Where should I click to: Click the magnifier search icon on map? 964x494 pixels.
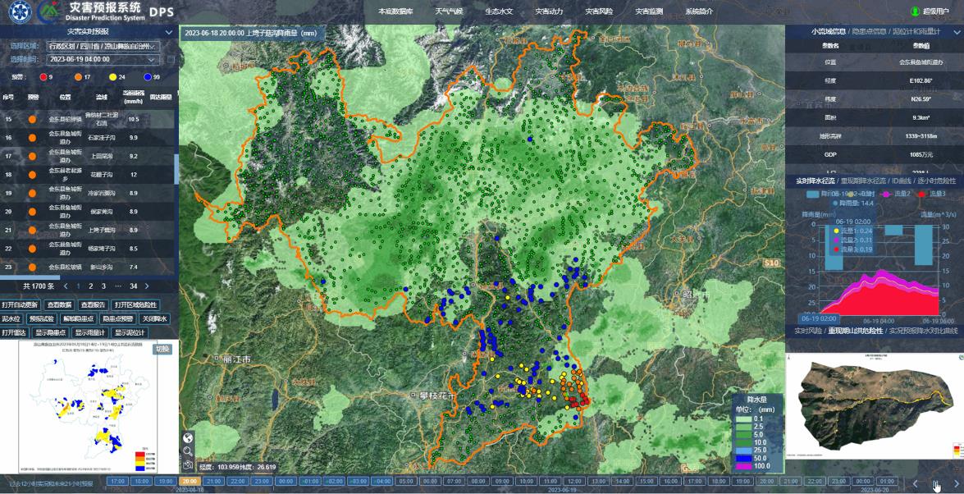pos(188,451)
